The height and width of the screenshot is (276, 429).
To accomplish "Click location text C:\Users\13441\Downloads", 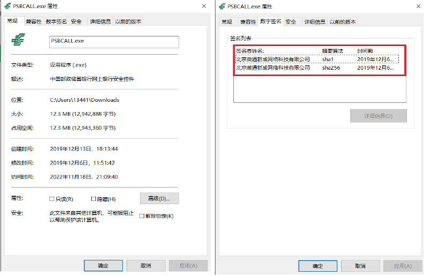I will [85, 100].
